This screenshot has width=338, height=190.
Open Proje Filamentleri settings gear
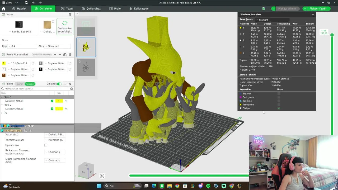(x=70, y=55)
